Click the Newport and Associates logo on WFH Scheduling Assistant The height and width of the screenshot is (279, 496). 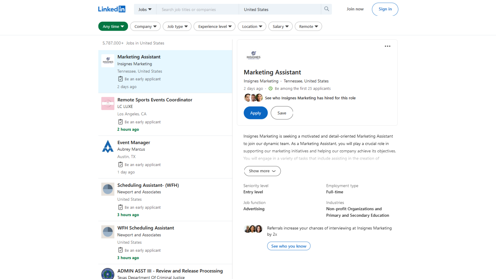[108, 232]
